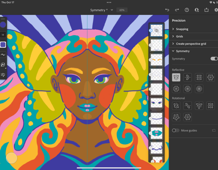Viewport: 218px width, 170px height.
Task: Undo the last action
Action: pos(167,10)
